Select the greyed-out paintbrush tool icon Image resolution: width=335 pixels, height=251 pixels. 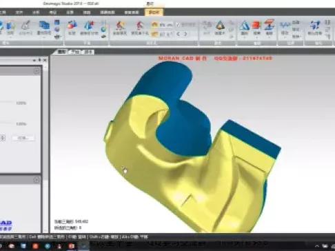tap(26, 26)
